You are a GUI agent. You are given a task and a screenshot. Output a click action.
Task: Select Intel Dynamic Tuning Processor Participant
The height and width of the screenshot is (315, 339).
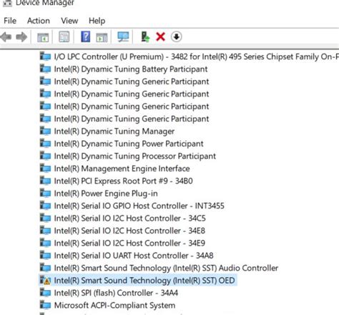coord(134,156)
